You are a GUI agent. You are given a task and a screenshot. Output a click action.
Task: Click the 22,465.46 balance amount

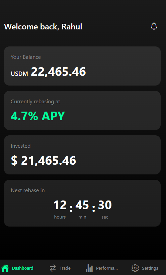pyautogui.click(x=58, y=72)
